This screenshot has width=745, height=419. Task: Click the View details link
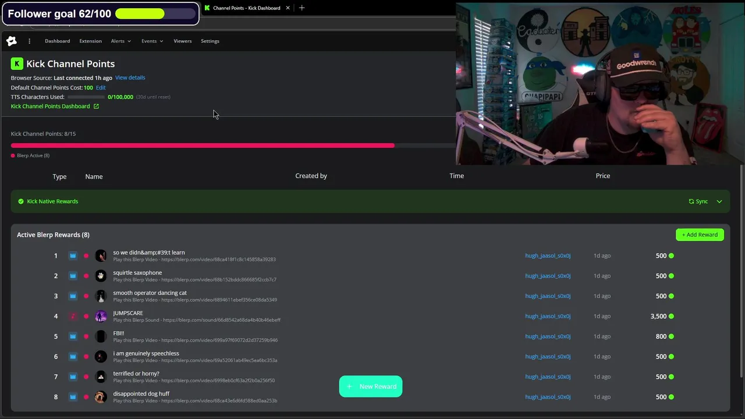pyautogui.click(x=130, y=77)
